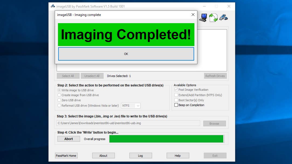
Task: Open the Log window
Action: [x=140, y=155]
